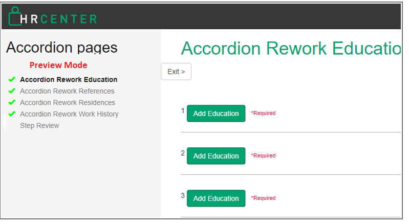Navigate to Accordion Rework Residences step
The width and height of the screenshot is (409, 224).
68,102
